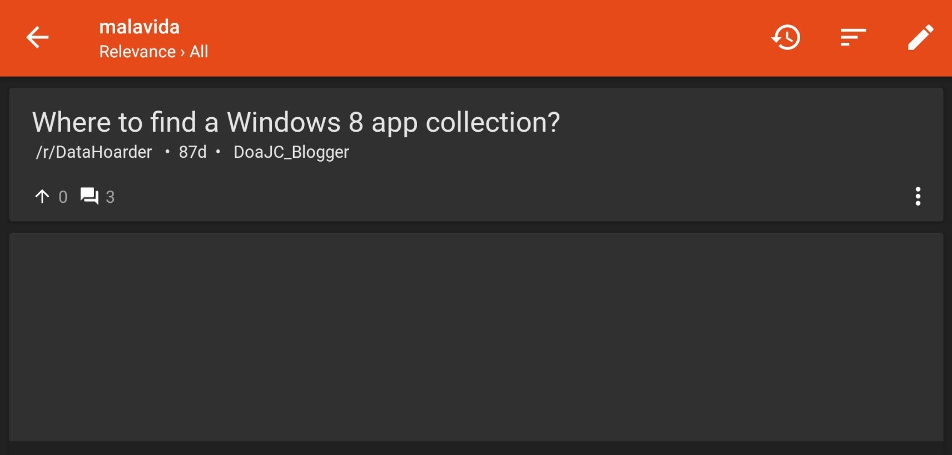This screenshot has height=455, width=952.
Task: Open the post titled Where to find a Windows 8 app collection
Action: pyautogui.click(x=296, y=122)
